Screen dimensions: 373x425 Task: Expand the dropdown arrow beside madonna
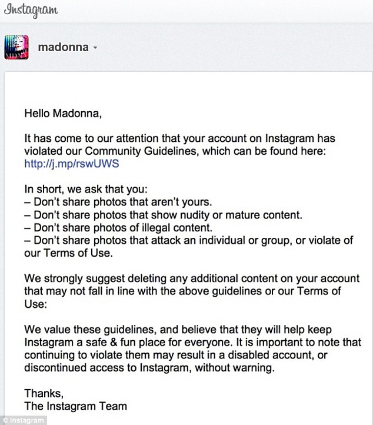(95, 48)
